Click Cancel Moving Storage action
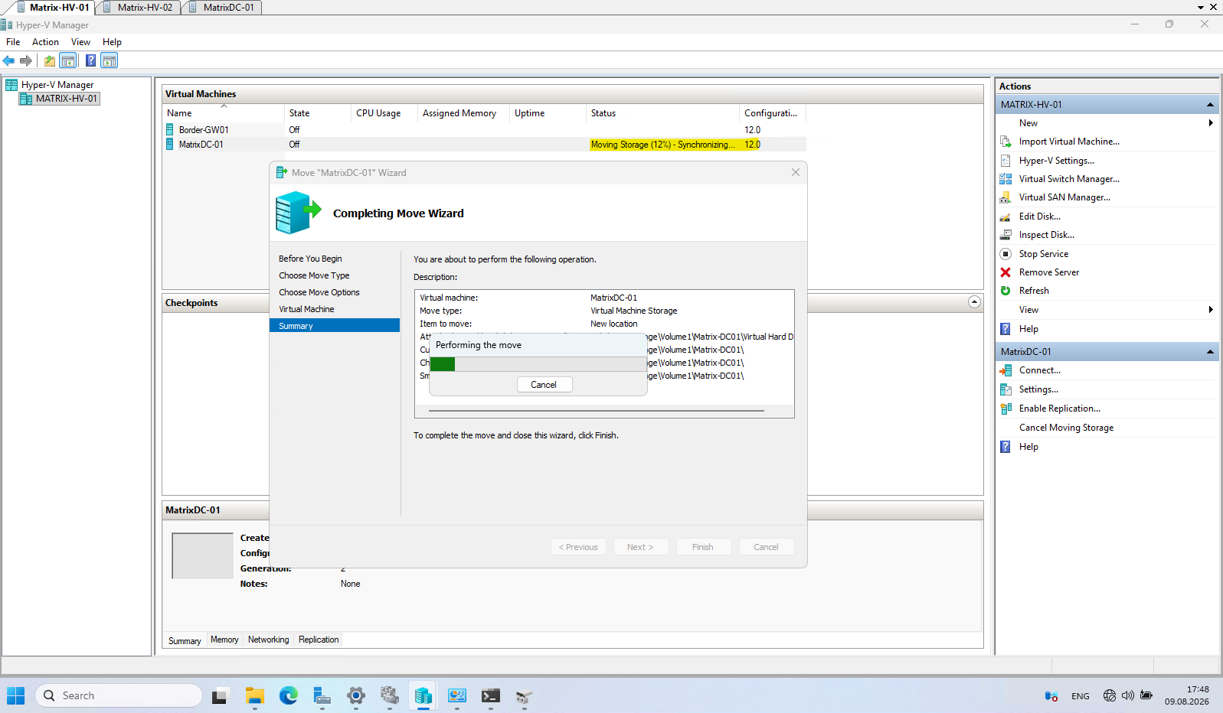 point(1066,428)
